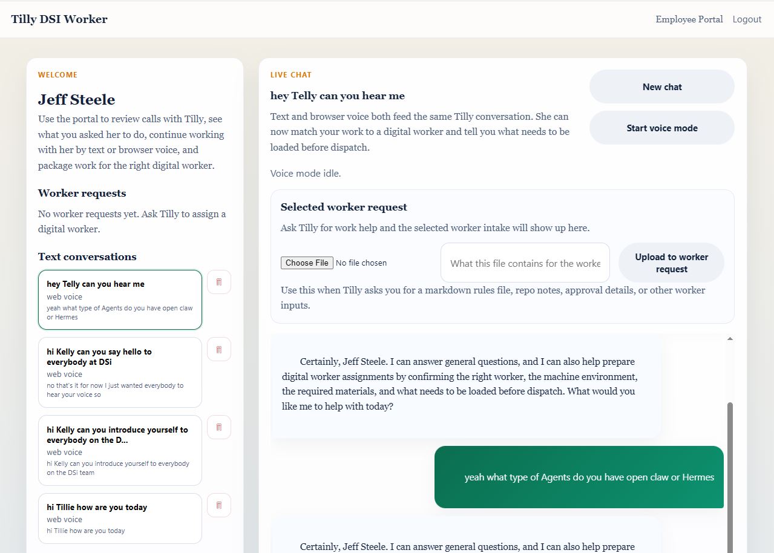774x553 pixels.
Task: Delete the 'hi Tillie how are you today' conversation
Action: click(219, 505)
